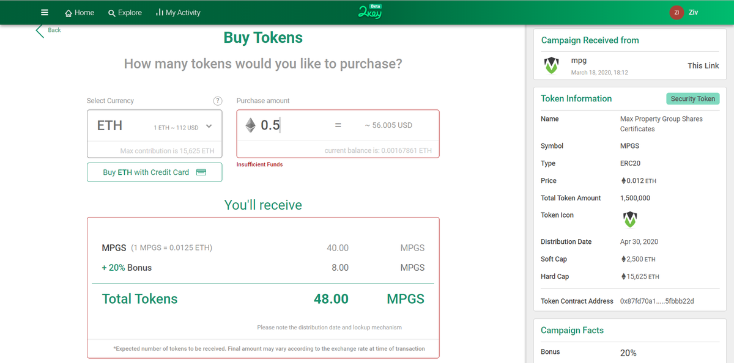Viewport: 734px width, 363px height.
Task: Click the Token Information heading
Action: click(x=576, y=98)
